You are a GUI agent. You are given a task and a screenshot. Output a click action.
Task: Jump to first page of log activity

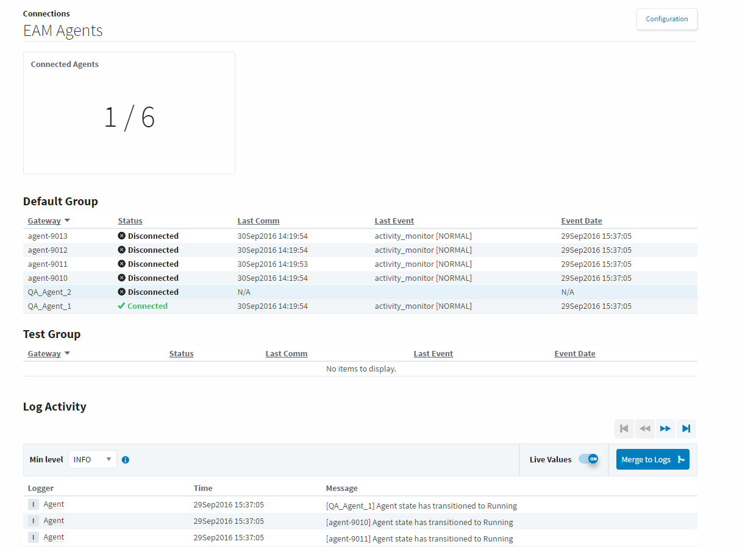[624, 429]
